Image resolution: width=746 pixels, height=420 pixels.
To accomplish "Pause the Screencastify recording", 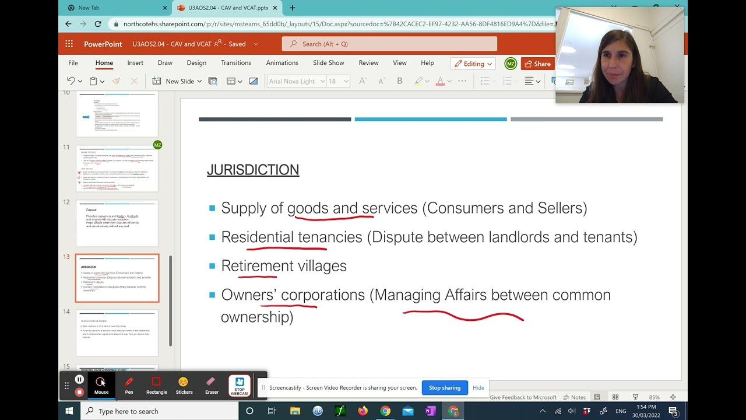I will [x=79, y=379].
